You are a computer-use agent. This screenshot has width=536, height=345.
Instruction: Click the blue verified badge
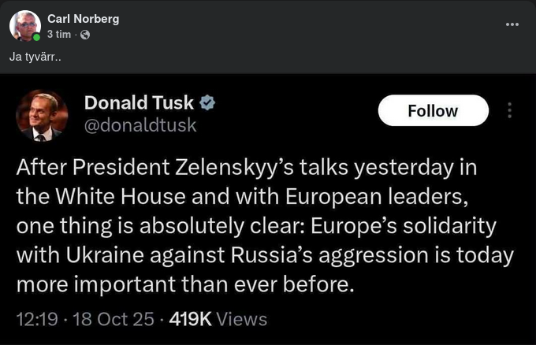pyautogui.click(x=209, y=103)
